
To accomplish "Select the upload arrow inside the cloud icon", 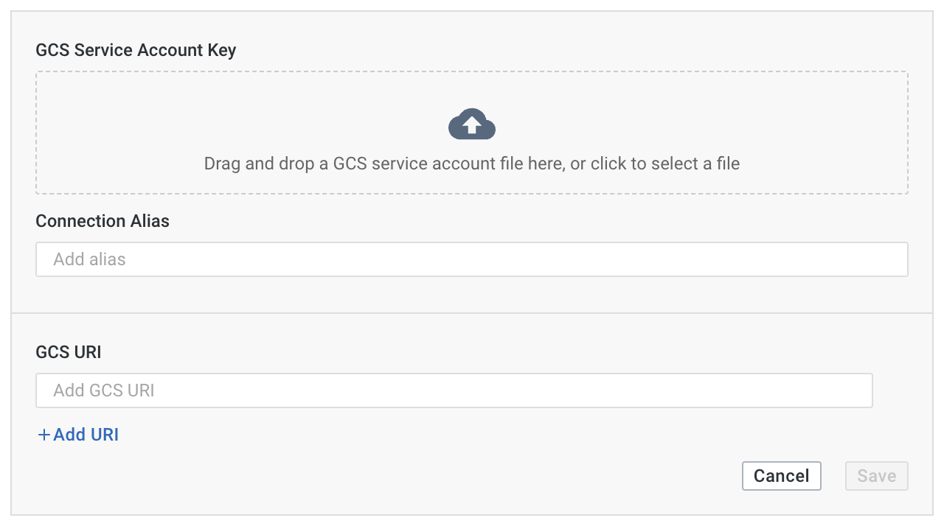I will click(x=471, y=124).
